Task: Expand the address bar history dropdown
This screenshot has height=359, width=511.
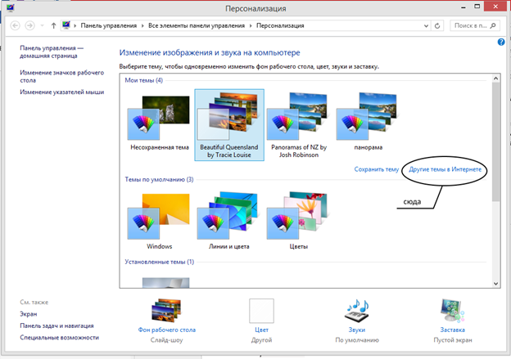Action: (426, 25)
